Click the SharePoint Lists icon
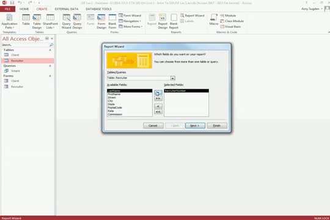 coord(50,21)
